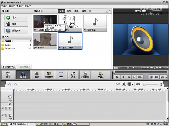The height and width of the screenshot is (126, 169).
Task: Redo the last action
Action: pos(16,84)
